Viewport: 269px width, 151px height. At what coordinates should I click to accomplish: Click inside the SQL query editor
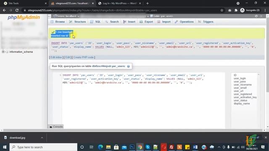[143, 100]
